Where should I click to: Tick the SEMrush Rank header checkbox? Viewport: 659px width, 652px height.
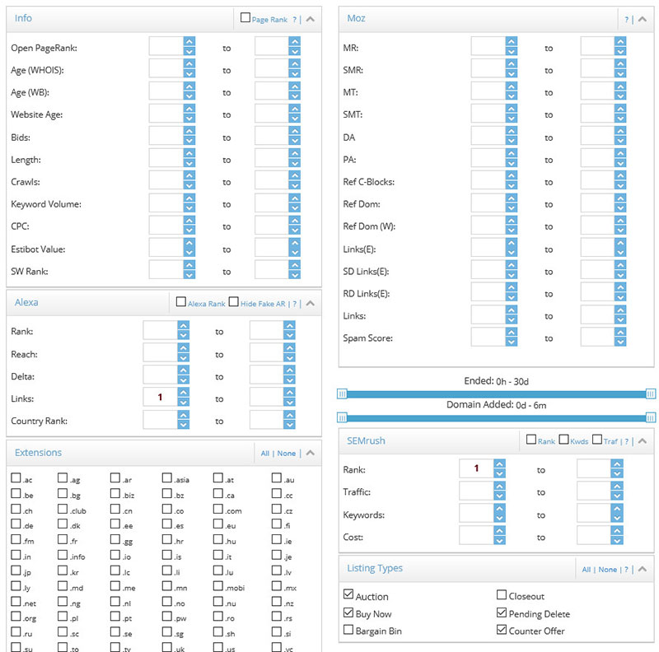click(531, 439)
